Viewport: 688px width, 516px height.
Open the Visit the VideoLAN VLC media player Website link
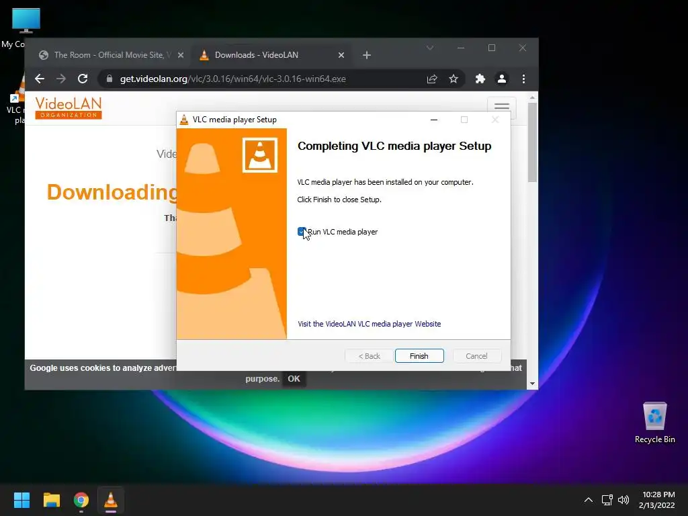click(369, 324)
